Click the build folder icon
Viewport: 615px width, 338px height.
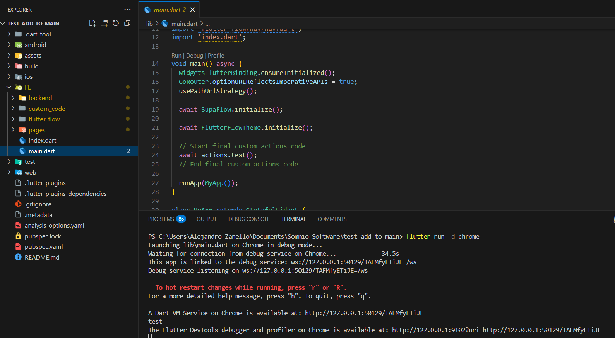(x=18, y=66)
